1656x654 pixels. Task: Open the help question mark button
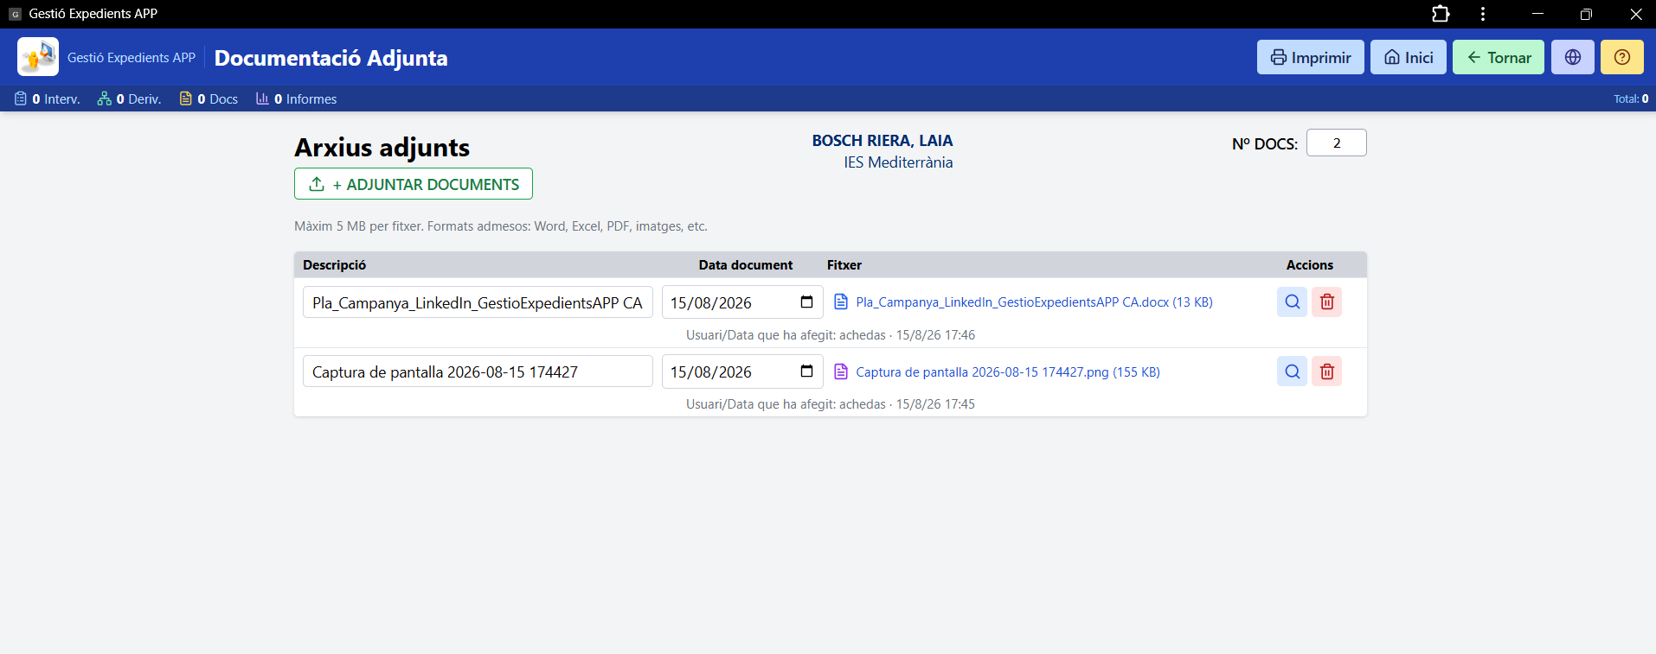1621,57
